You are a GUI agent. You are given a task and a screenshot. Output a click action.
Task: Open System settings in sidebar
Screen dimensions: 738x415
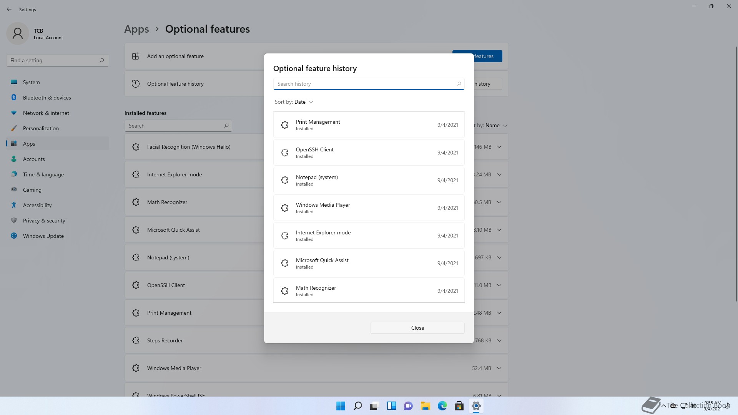click(58, 82)
